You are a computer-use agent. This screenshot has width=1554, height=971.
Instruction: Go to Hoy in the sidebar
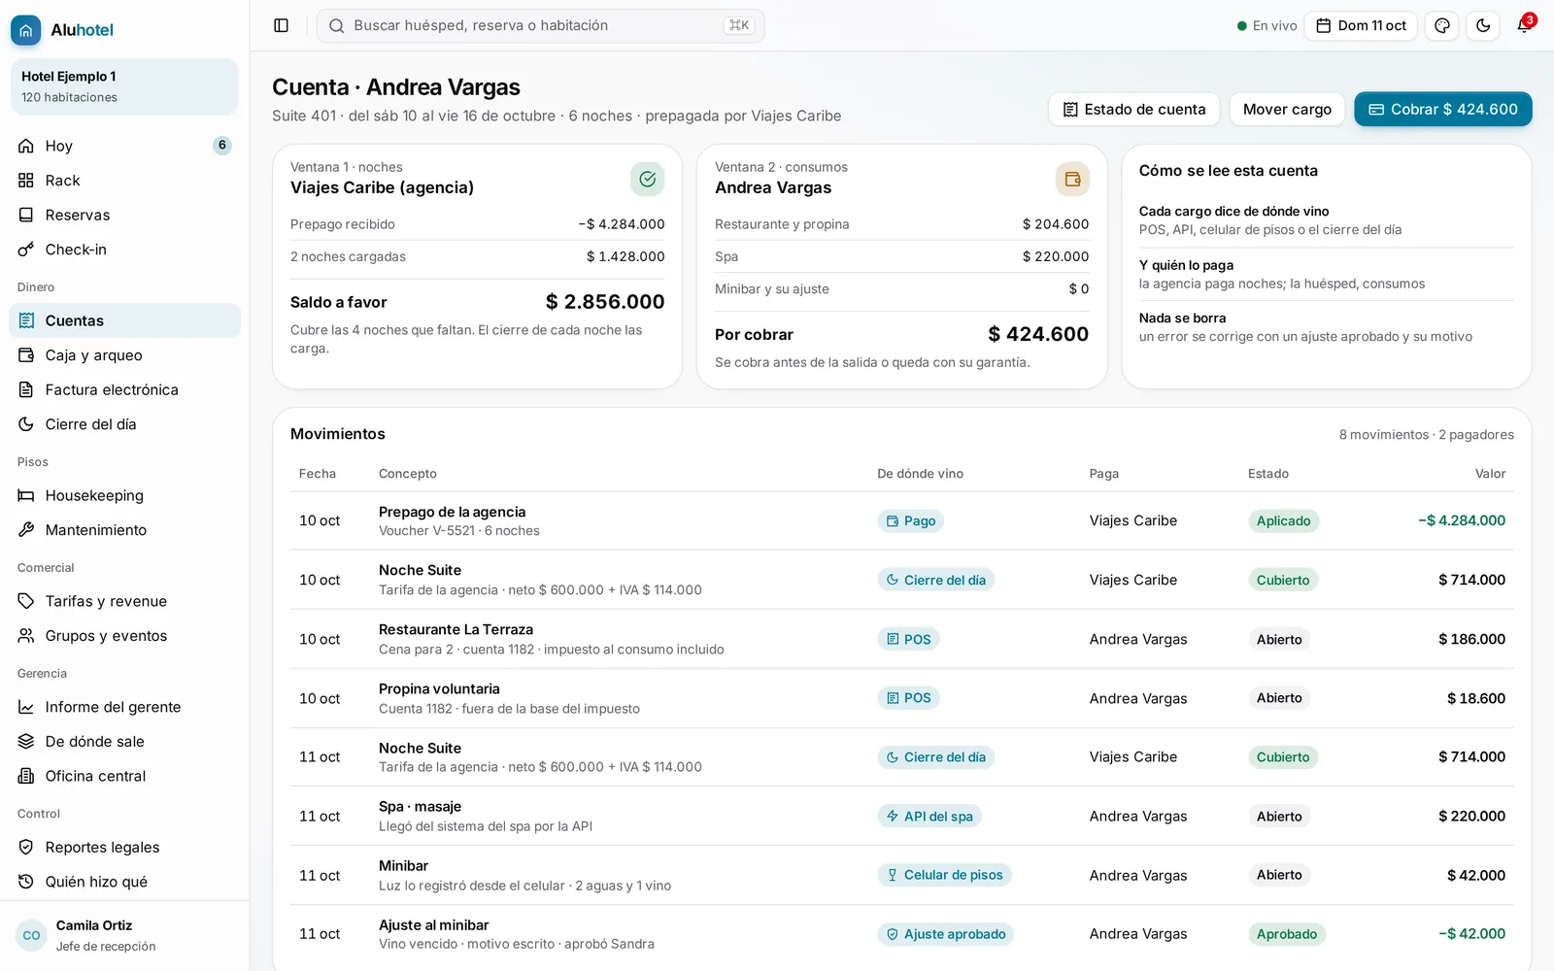click(124, 146)
